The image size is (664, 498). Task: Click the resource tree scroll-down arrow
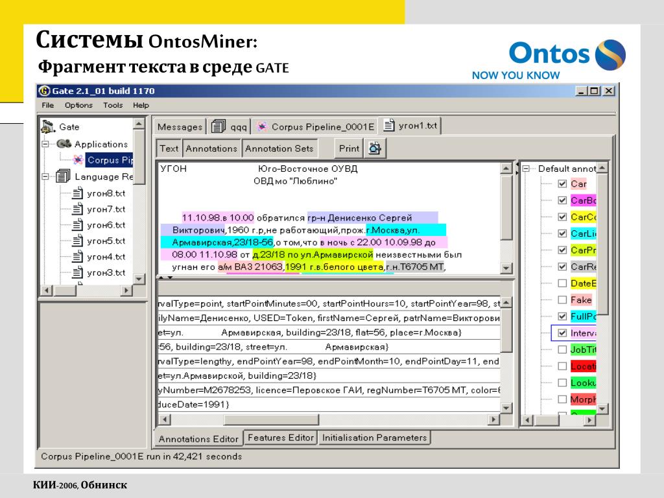tap(139, 279)
